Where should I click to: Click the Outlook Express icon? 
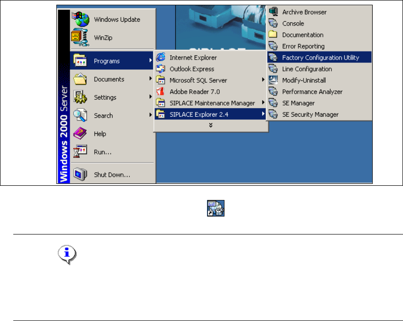click(x=161, y=69)
